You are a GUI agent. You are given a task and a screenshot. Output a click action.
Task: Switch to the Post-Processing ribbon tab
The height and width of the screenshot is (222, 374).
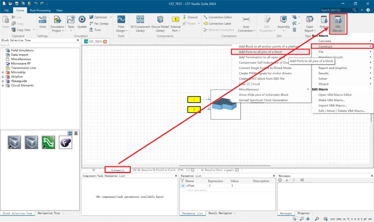click(x=40, y=10)
